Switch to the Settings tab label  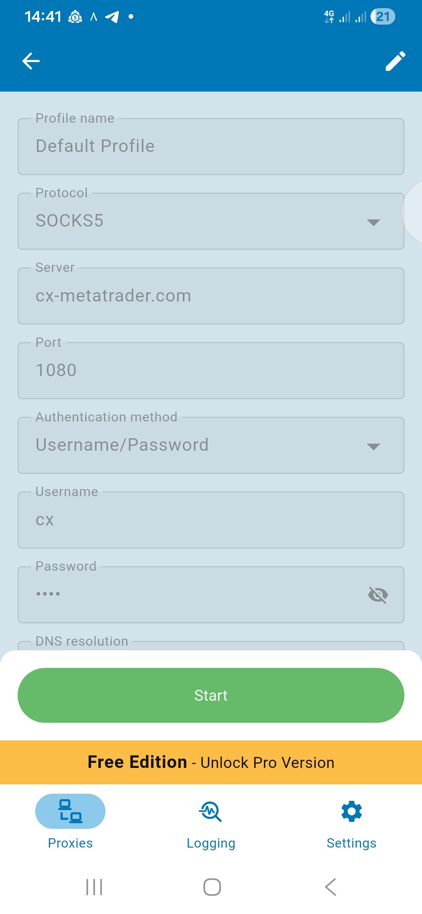pyautogui.click(x=352, y=843)
